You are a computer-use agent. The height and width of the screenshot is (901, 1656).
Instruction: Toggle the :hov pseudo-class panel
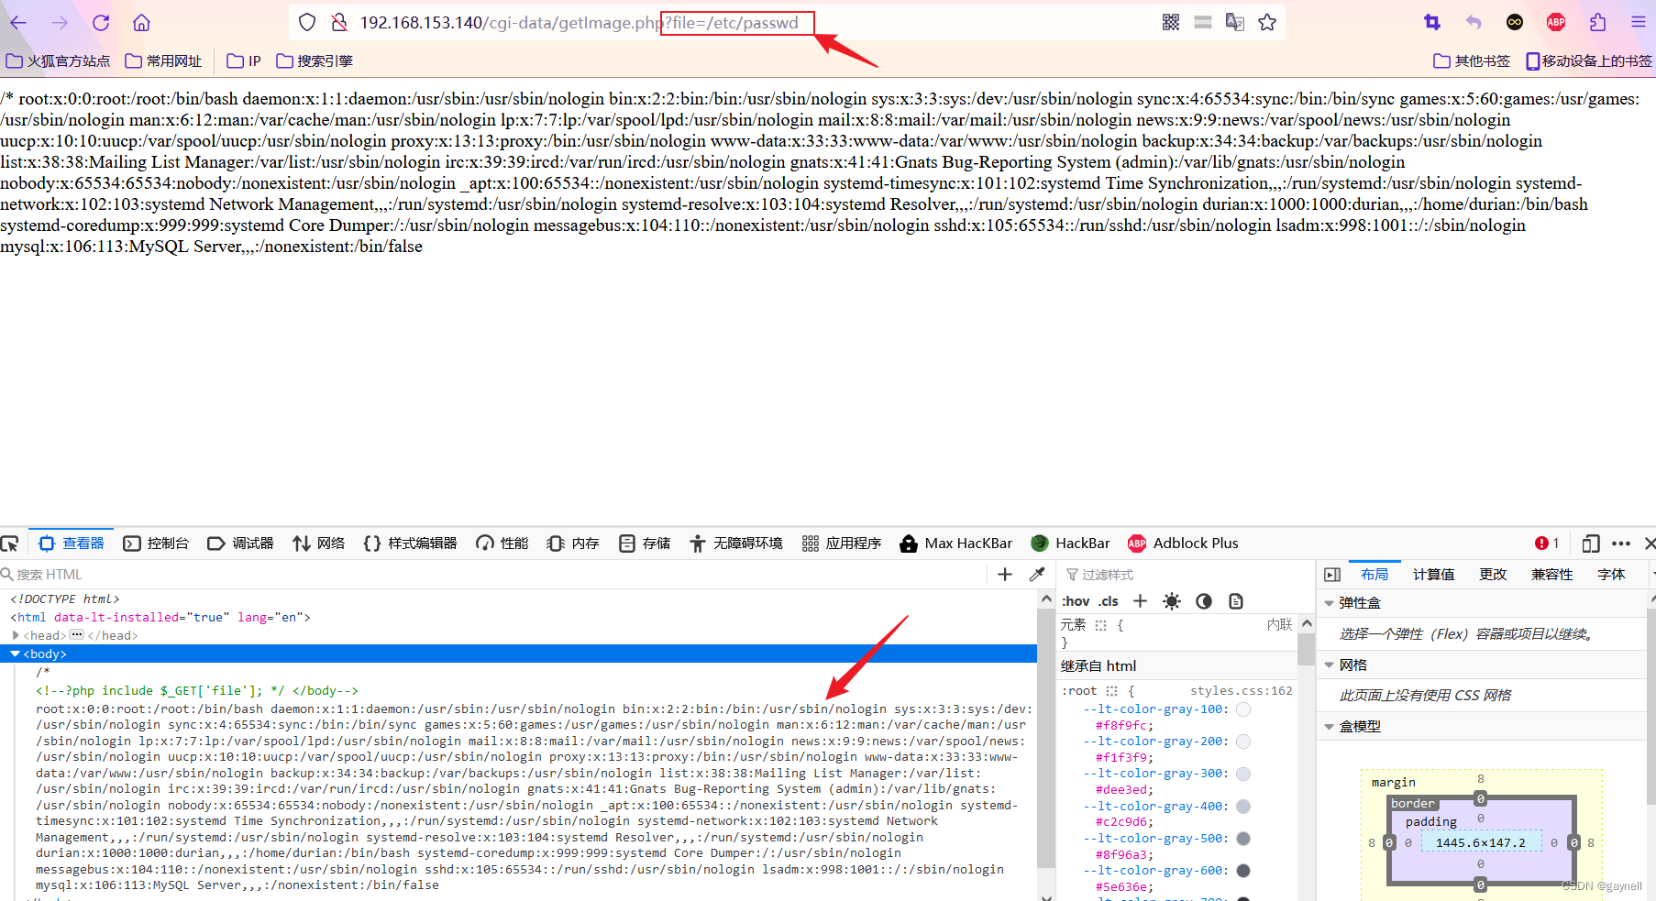pyautogui.click(x=1076, y=601)
